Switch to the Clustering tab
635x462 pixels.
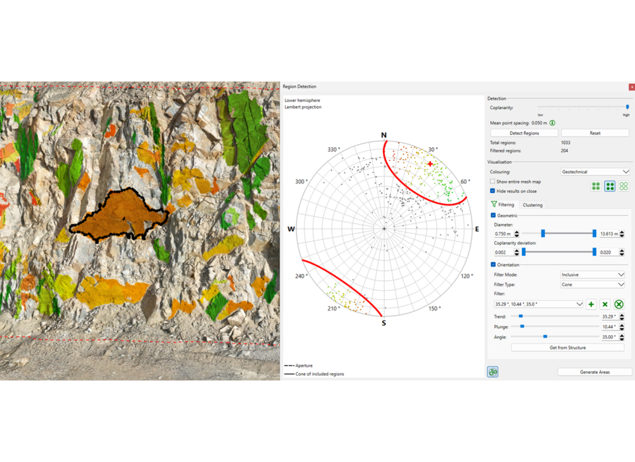[x=533, y=205]
